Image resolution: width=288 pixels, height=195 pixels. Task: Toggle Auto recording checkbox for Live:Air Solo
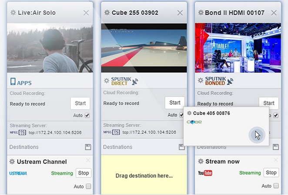[x=87, y=116]
